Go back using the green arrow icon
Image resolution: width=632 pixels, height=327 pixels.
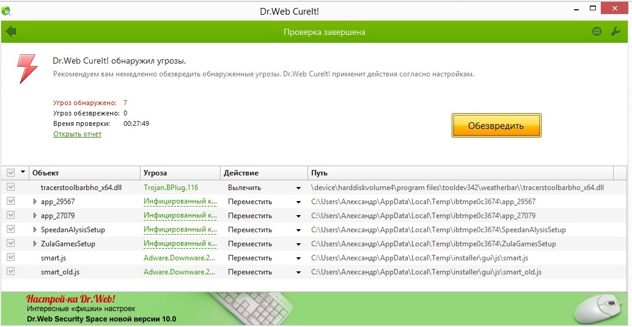click(11, 31)
